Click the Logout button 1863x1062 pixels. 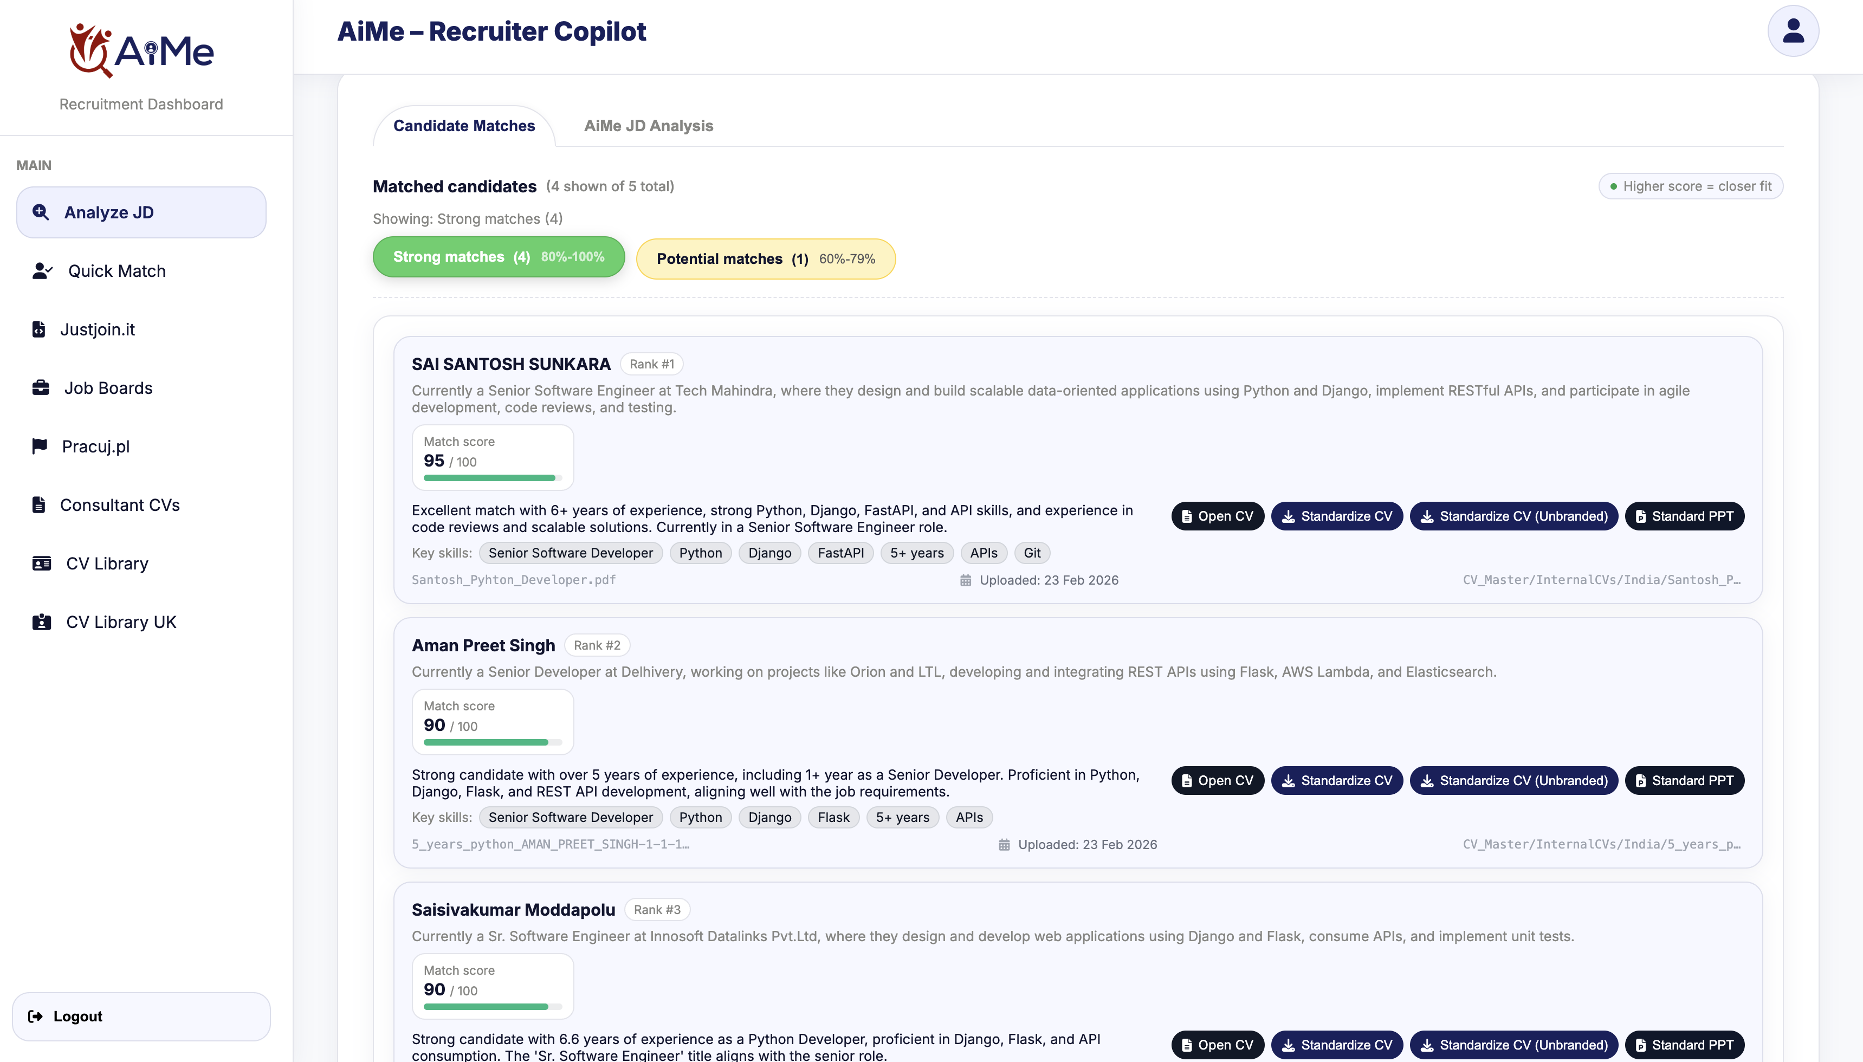tap(141, 1016)
